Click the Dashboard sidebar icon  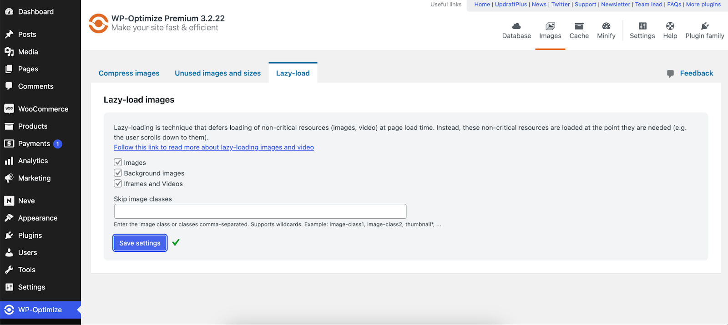(x=9, y=12)
